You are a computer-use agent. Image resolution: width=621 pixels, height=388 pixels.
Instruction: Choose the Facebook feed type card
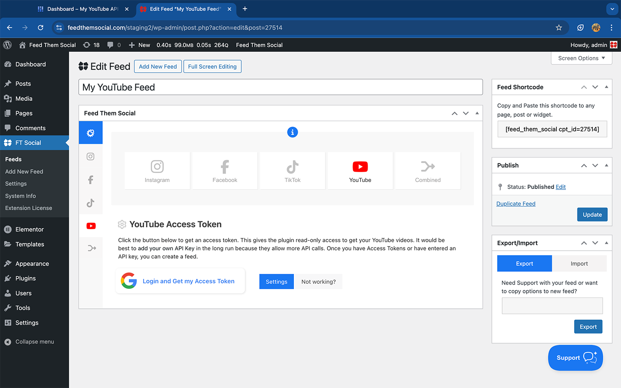(225, 170)
